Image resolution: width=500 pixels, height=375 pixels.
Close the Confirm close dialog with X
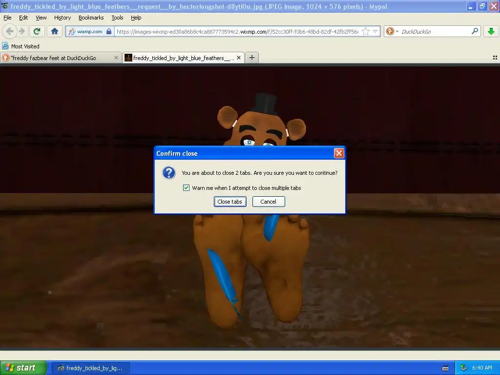(x=339, y=153)
